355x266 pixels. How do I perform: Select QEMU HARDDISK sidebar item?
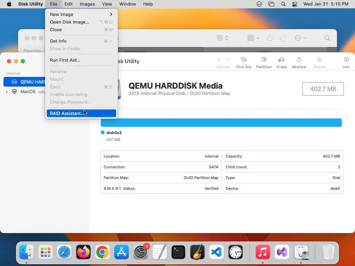click(25, 82)
